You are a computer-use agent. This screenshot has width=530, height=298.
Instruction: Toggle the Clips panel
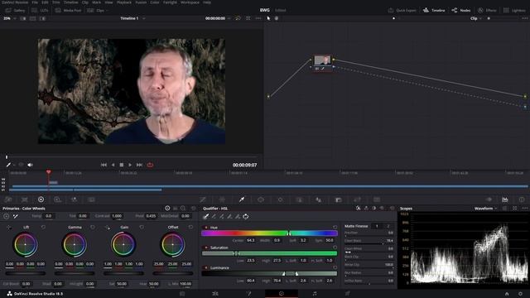click(x=96, y=11)
